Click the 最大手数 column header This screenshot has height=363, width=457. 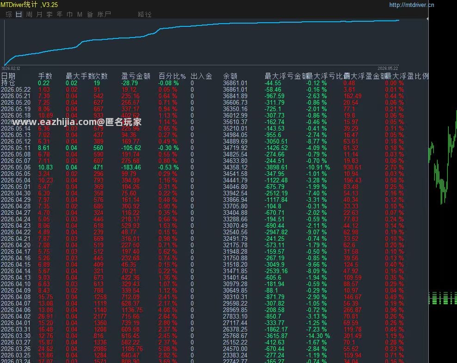tap(80, 76)
